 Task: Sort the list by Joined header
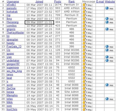(x=39, y=1)
